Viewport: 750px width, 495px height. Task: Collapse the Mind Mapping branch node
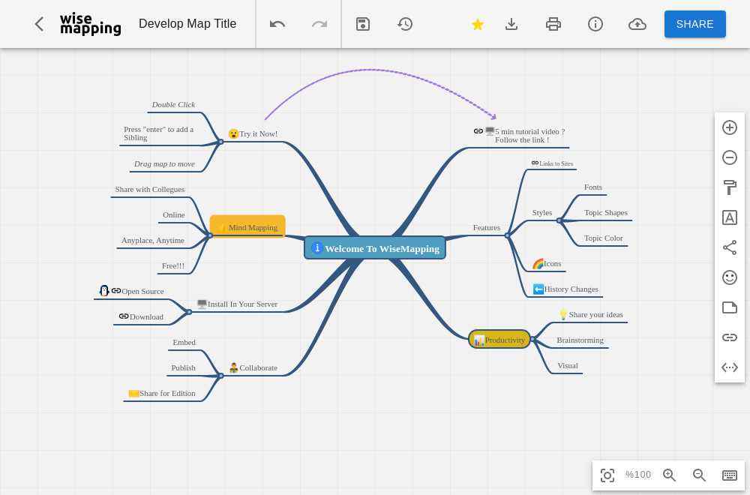210,235
